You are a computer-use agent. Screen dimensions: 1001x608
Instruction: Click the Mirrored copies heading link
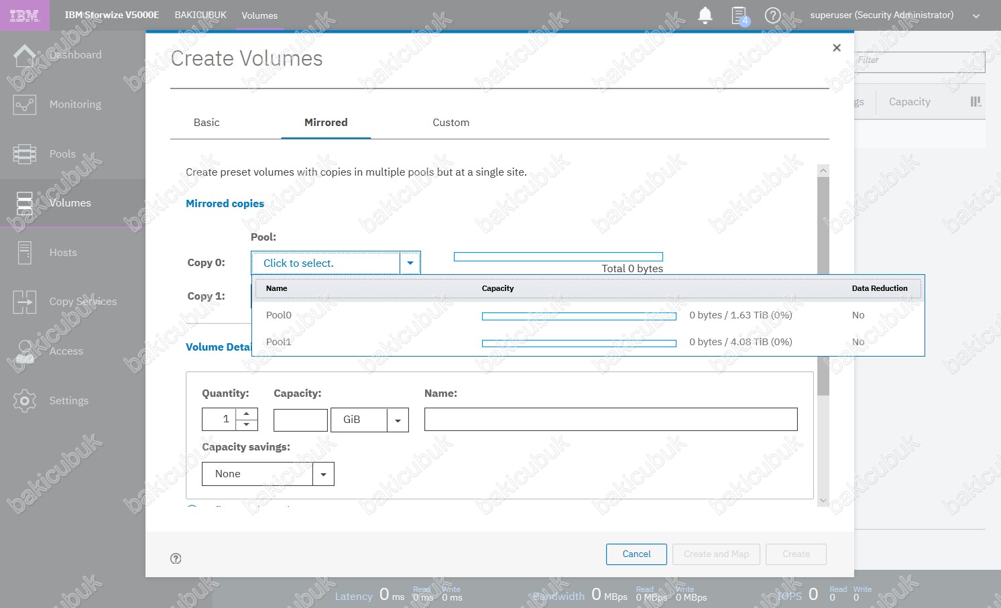225,204
